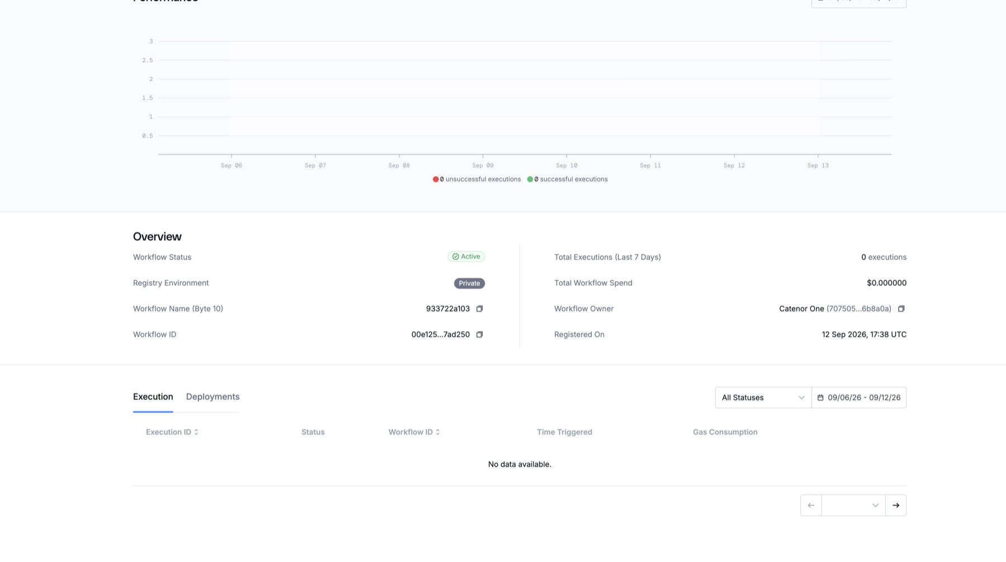The image size is (1006, 562).
Task: Click the Workflow Name (Byte 10) label
Action: tap(178, 309)
